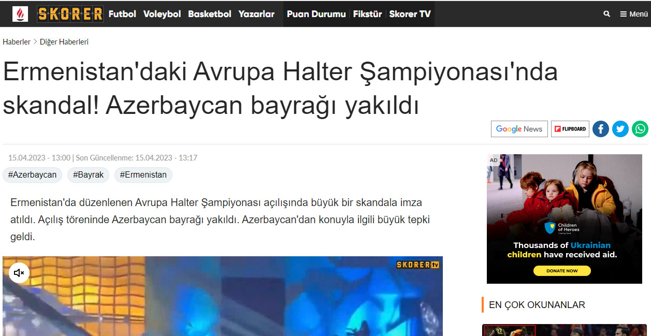Share article on Twitter

(x=620, y=129)
